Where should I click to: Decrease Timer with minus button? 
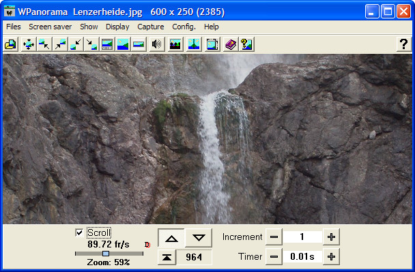[x=274, y=256]
